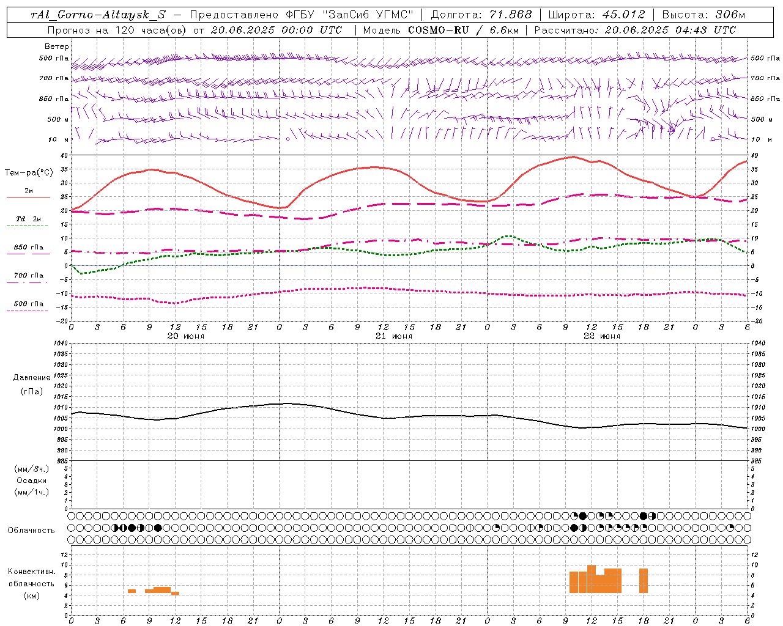
Task: Click the (км) unit under convective cloudiness
Action: [32, 595]
